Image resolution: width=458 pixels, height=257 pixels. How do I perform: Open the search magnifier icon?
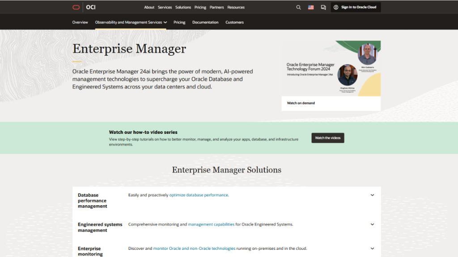pyautogui.click(x=299, y=7)
